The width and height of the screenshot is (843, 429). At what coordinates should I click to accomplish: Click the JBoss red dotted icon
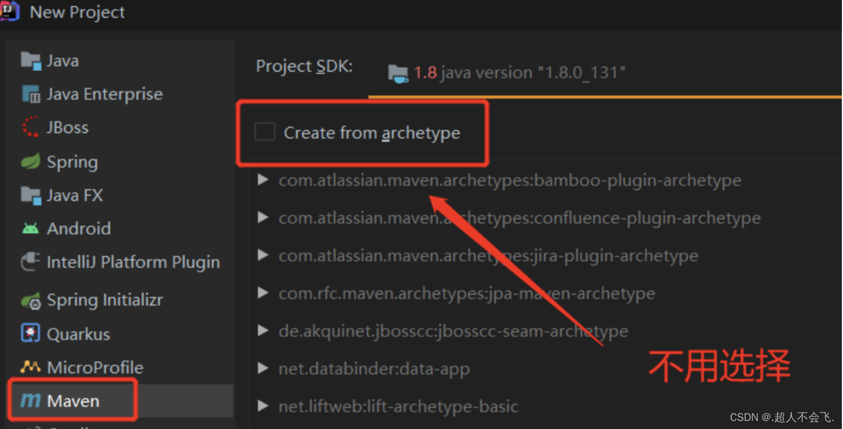(31, 127)
